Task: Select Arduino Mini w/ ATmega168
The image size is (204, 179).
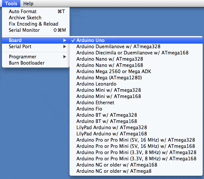Action: (136, 96)
